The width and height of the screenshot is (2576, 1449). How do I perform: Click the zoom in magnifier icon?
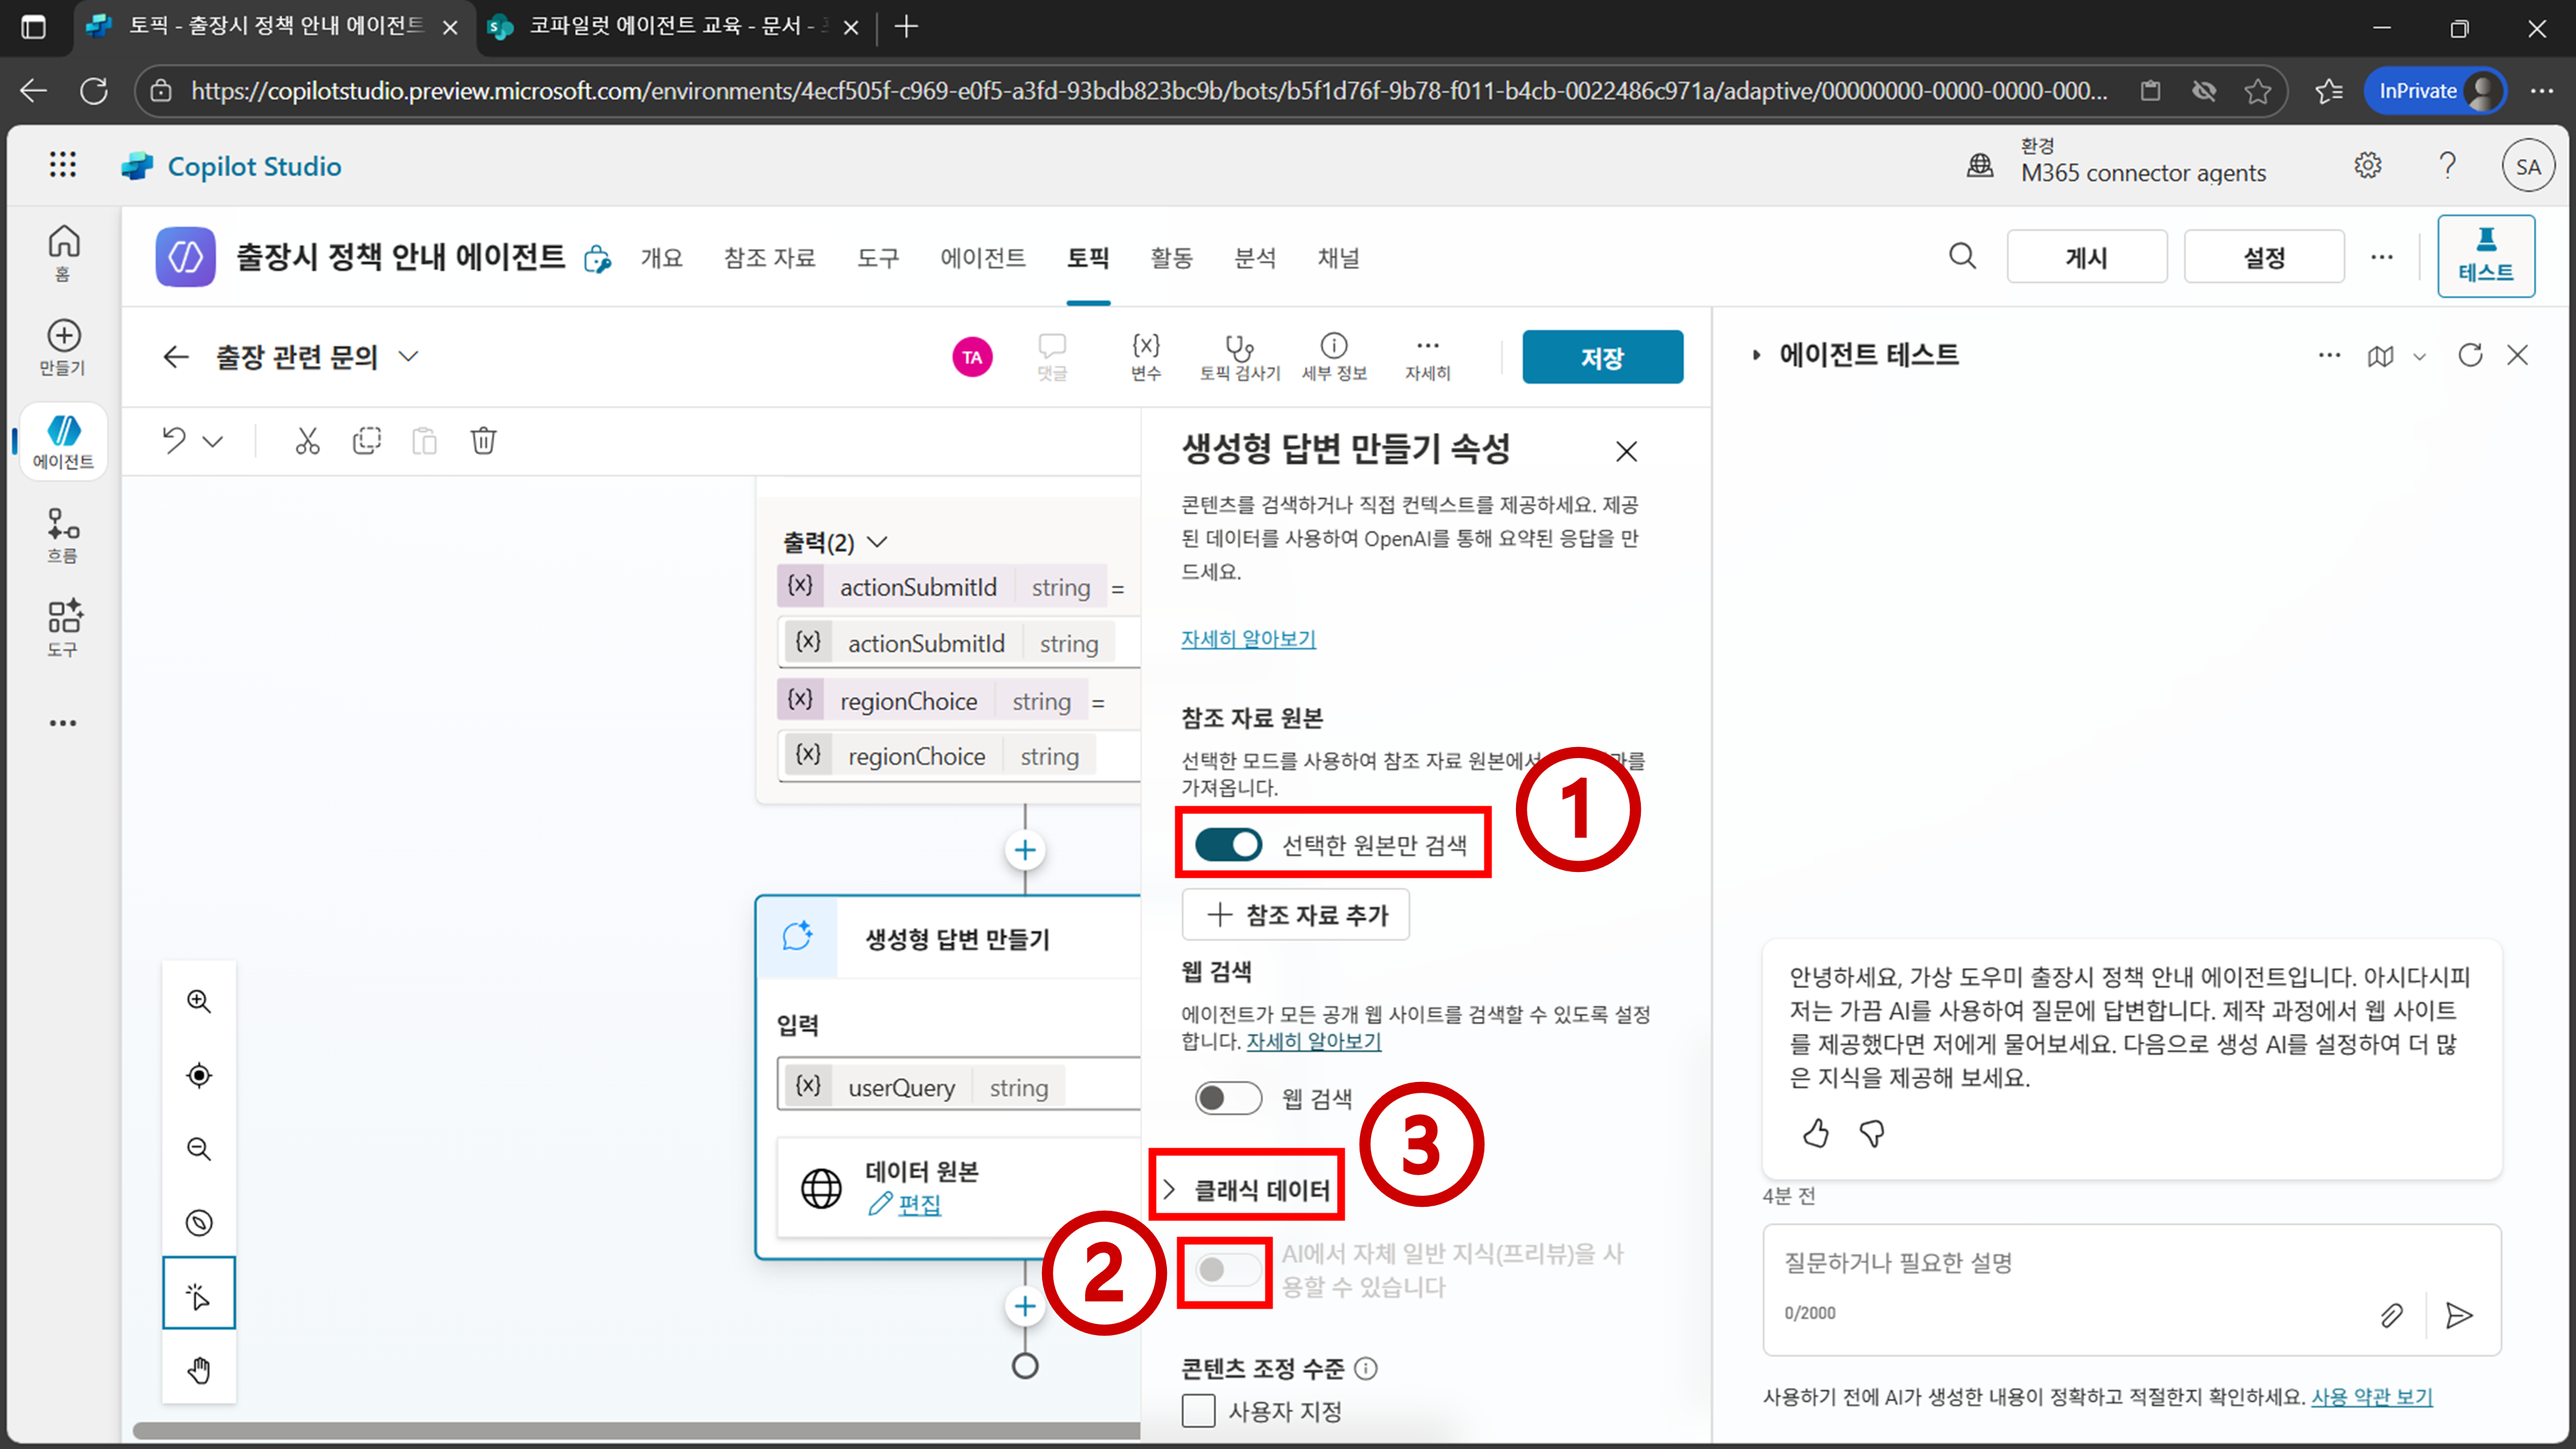(x=199, y=1001)
